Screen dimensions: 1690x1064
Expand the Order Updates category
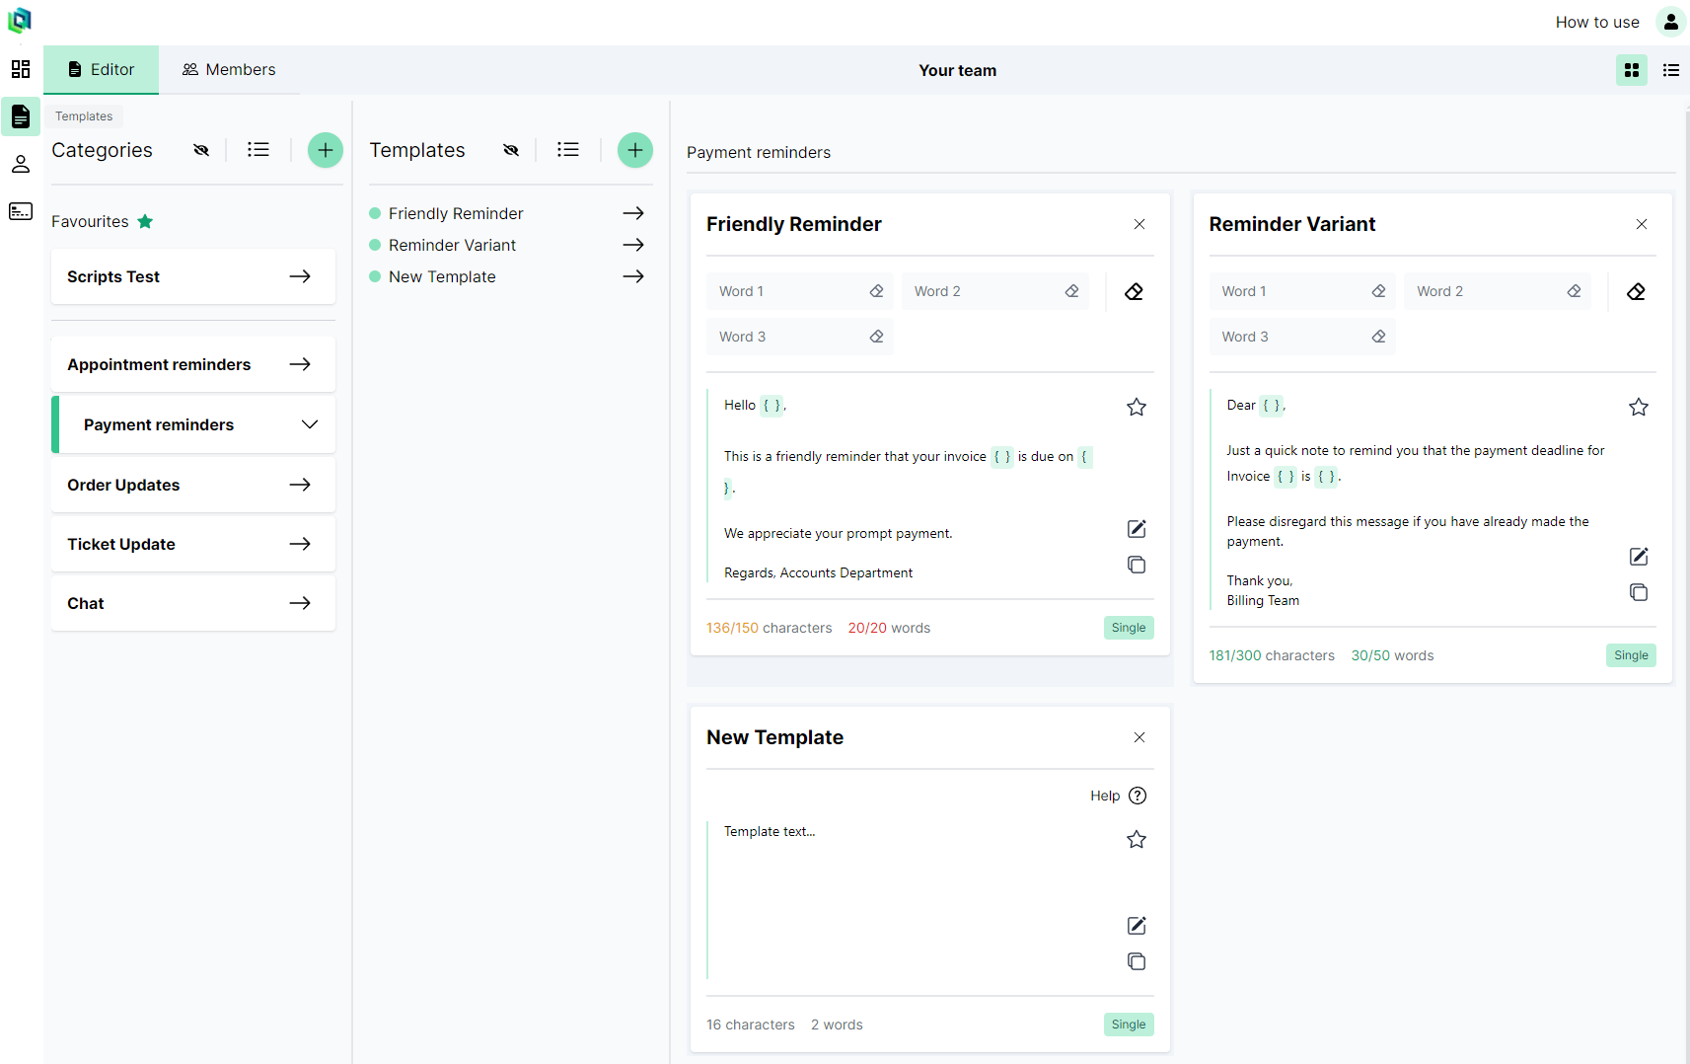click(x=193, y=485)
